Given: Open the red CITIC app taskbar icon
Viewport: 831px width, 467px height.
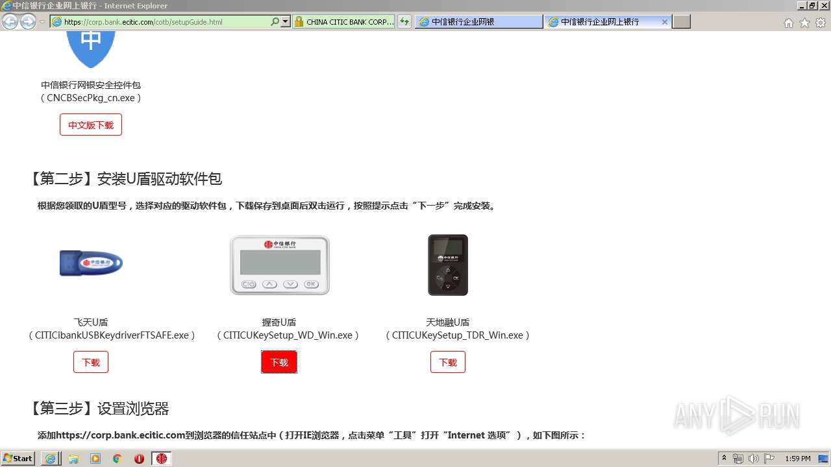Looking at the screenshot, I should (162, 459).
